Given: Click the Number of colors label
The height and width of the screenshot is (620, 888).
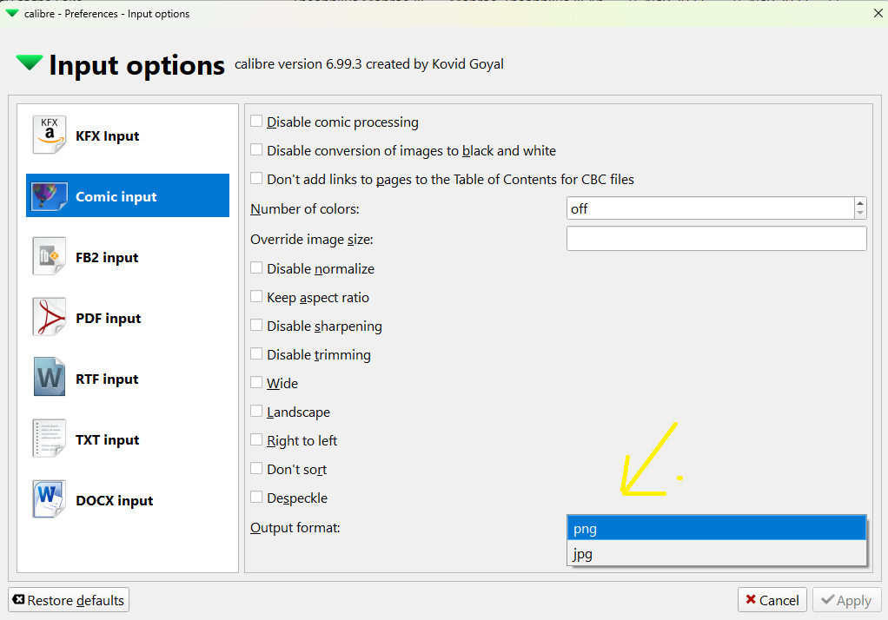Looking at the screenshot, I should coord(305,209).
